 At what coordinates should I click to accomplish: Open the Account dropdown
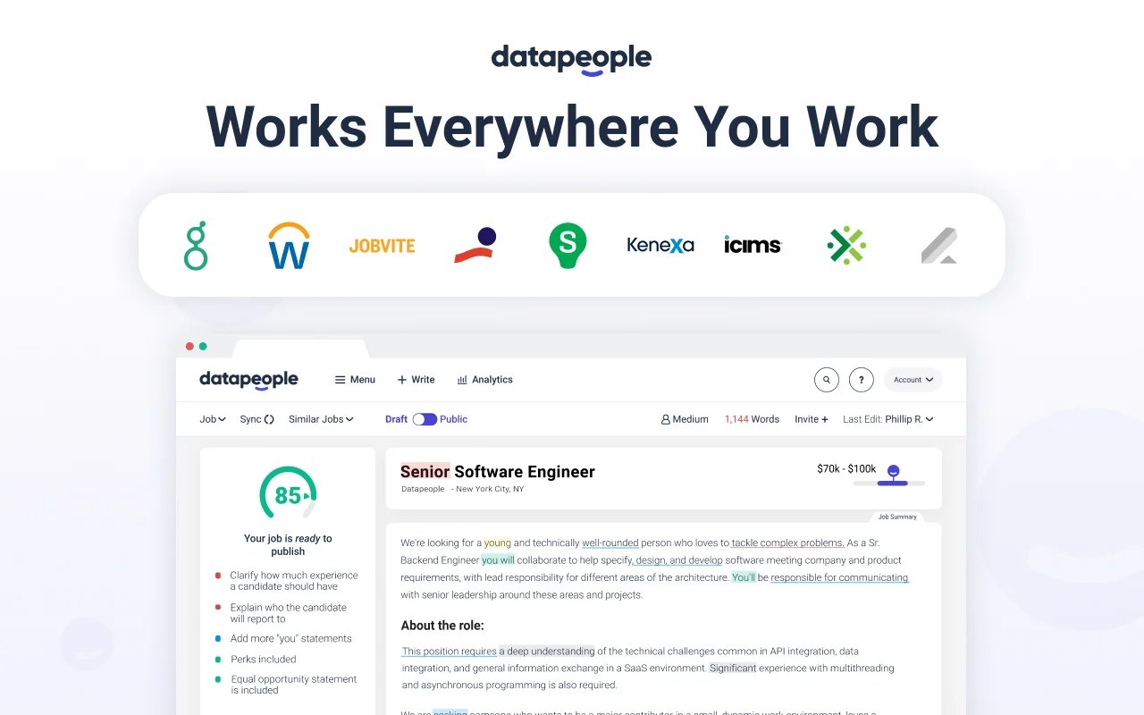click(913, 380)
